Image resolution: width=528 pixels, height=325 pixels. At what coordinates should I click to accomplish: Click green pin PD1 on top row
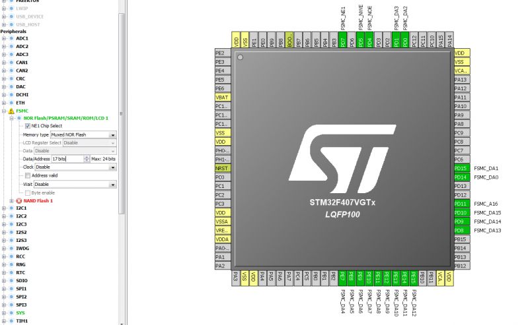pos(396,40)
